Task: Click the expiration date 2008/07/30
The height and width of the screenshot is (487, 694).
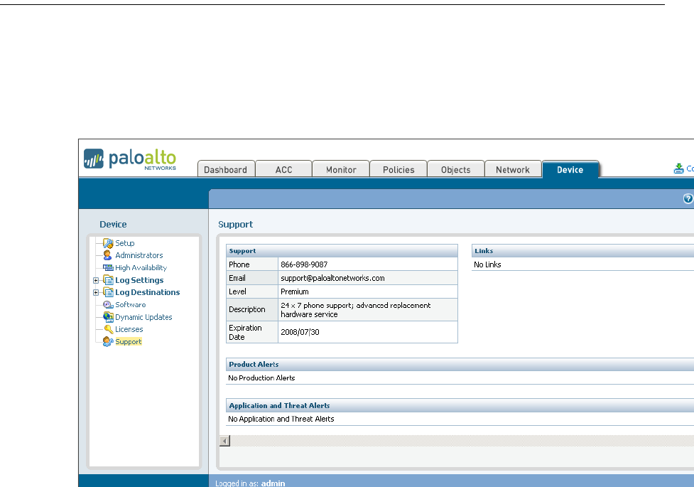Action: pos(300,332)
